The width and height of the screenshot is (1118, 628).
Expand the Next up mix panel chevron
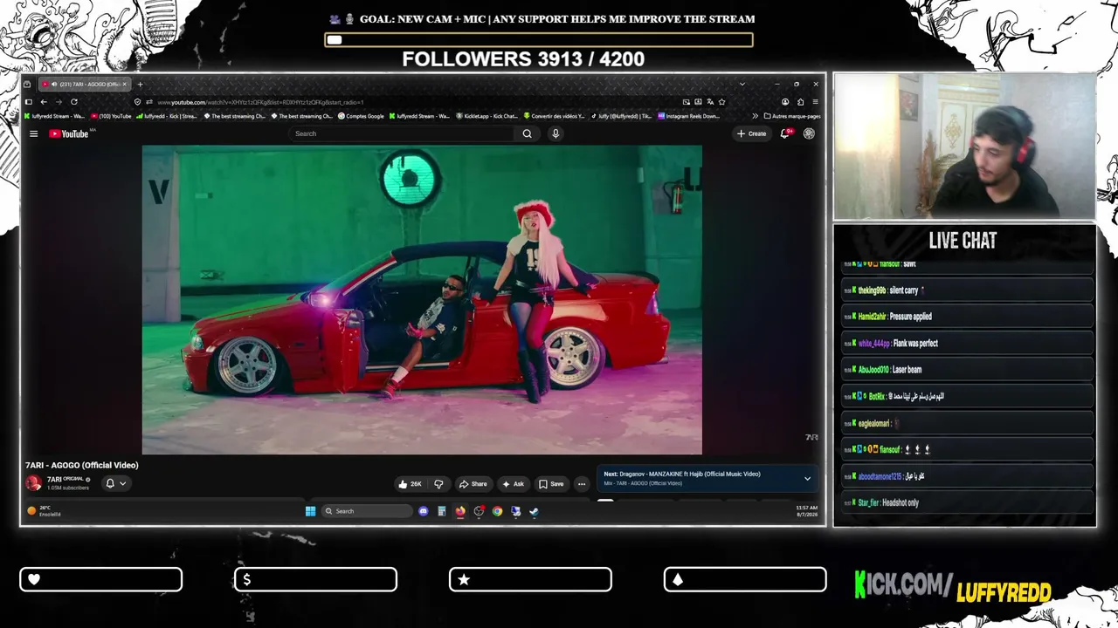tap(807, 479)
